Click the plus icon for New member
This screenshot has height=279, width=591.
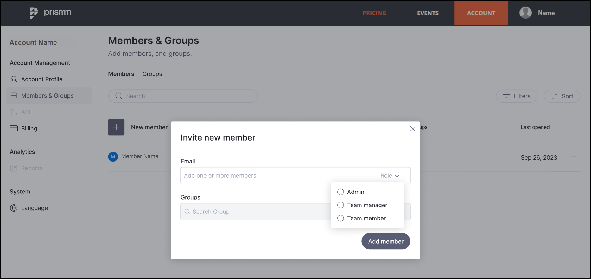116,127
